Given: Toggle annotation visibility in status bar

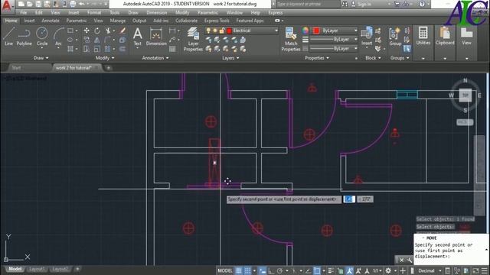Looking at the screenshot, I should (350, 270).
